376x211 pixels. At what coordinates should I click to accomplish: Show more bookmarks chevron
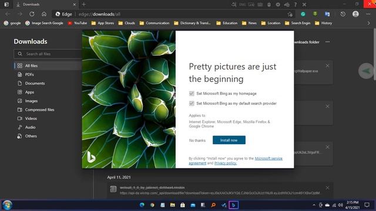[369, 23]
